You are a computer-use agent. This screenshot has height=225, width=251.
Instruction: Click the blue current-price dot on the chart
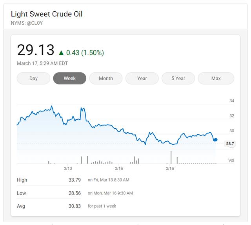215,140
